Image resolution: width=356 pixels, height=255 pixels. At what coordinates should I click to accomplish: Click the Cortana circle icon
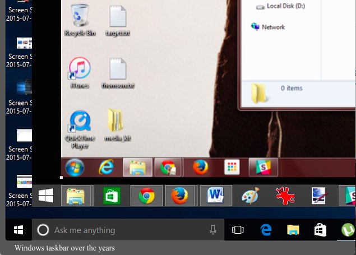43,230
